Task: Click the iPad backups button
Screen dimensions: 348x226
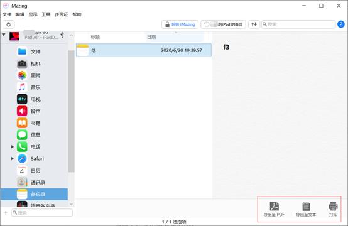Action: 223,24
